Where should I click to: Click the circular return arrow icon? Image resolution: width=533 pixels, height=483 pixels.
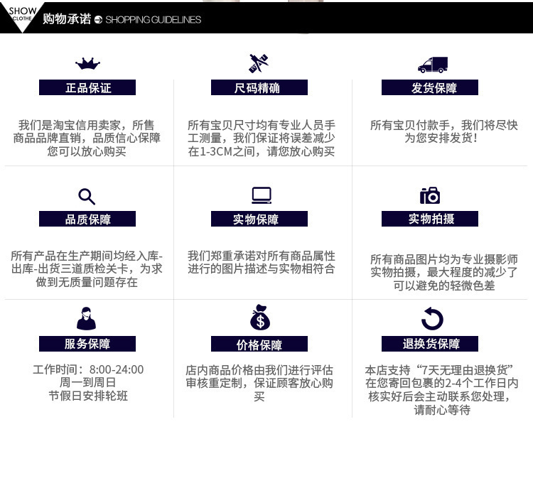click(432, 319)
